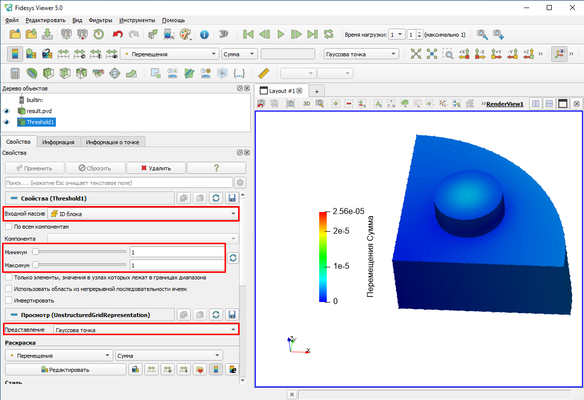The width and height of the screenshot is (584, 400).
Task: Open the advanced properties gear icon
Action: click(240, 182)
